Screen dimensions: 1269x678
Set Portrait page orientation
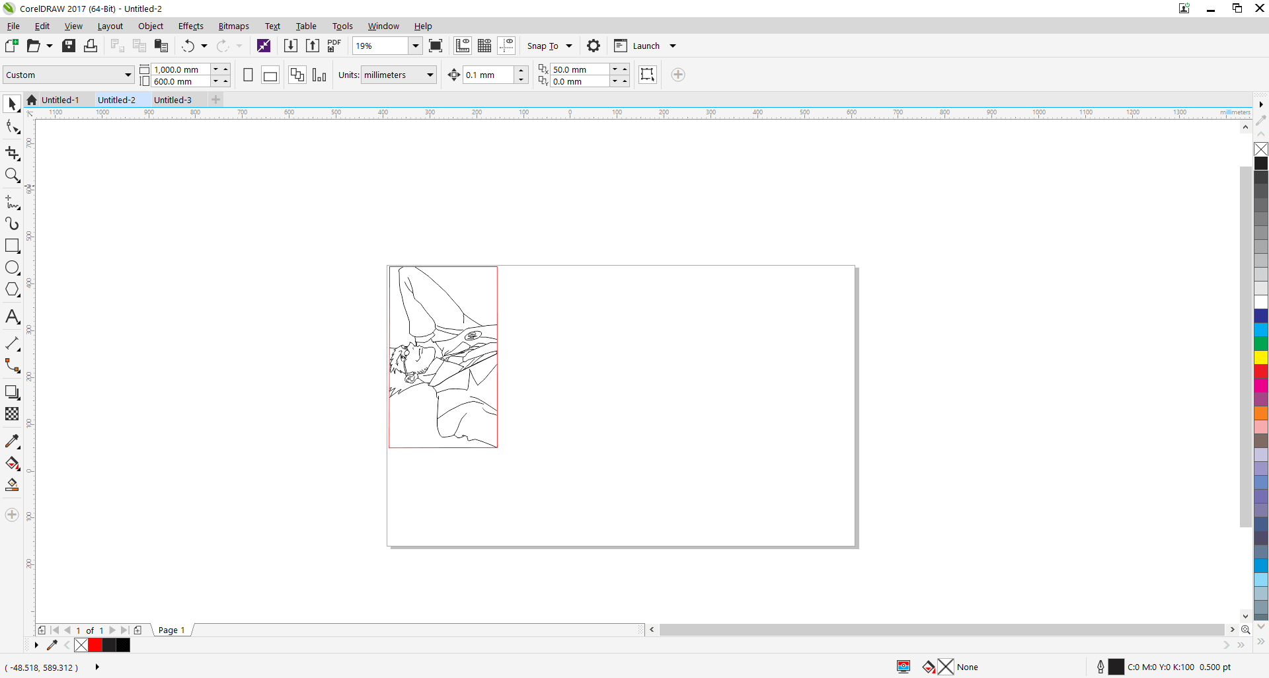point(249,75)
